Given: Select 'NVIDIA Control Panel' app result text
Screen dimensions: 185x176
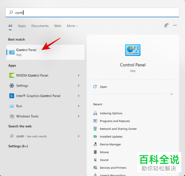Looking at the screenshot, I should point(32,75).
